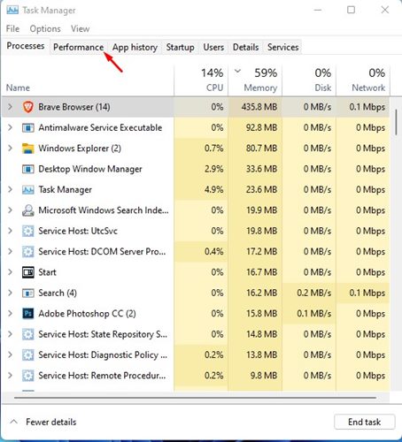
Task: Click the Antimalware Service Executable icon
Action: click(28, 128)
